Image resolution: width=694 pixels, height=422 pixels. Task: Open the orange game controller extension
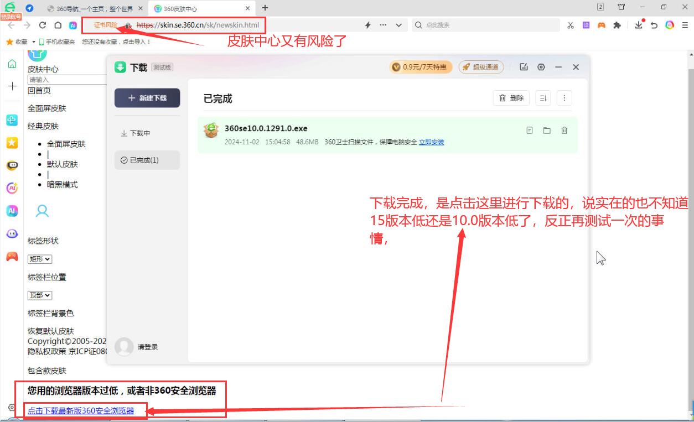pos(602,25)
